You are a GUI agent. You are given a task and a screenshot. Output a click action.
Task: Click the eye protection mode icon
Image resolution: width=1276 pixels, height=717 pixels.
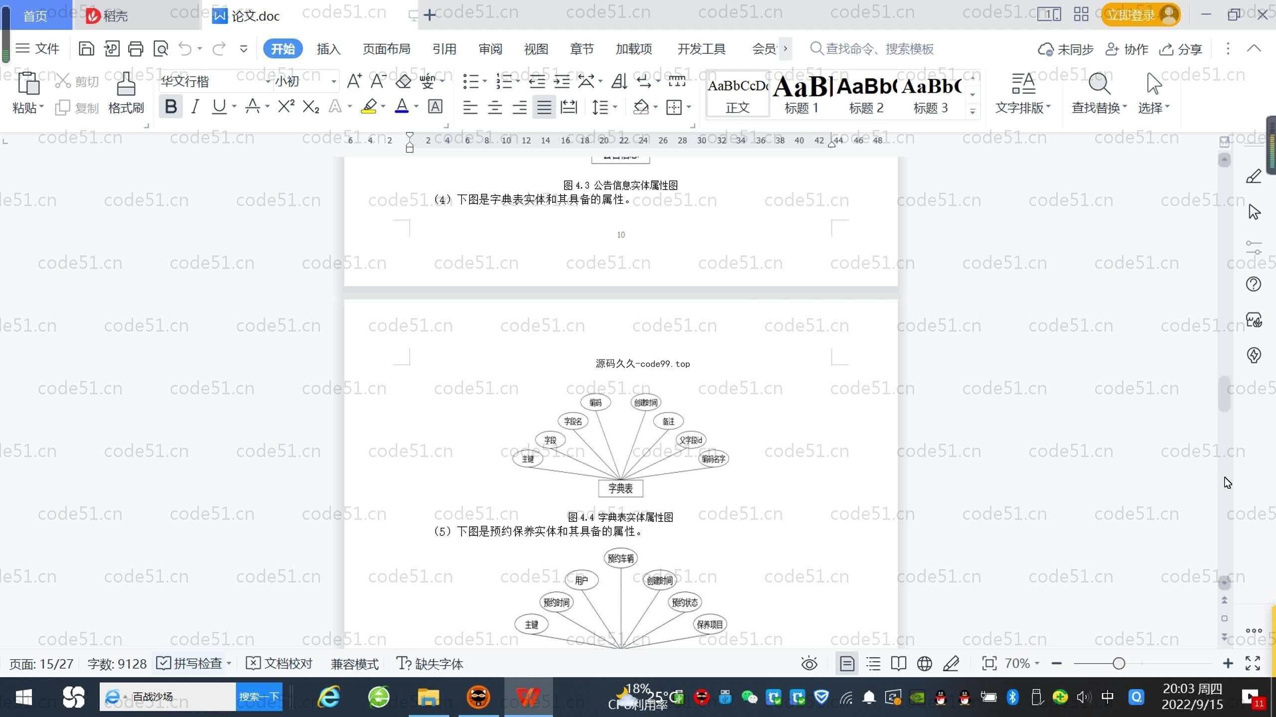click(809, 664)
